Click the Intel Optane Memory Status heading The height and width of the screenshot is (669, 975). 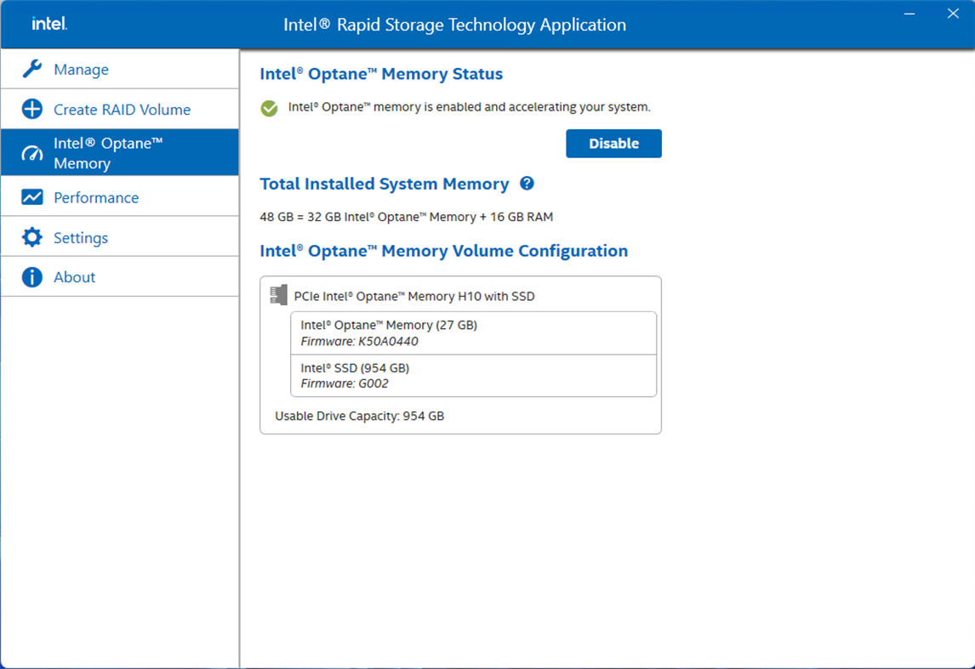pyautogui.click(x=381, y=74)
